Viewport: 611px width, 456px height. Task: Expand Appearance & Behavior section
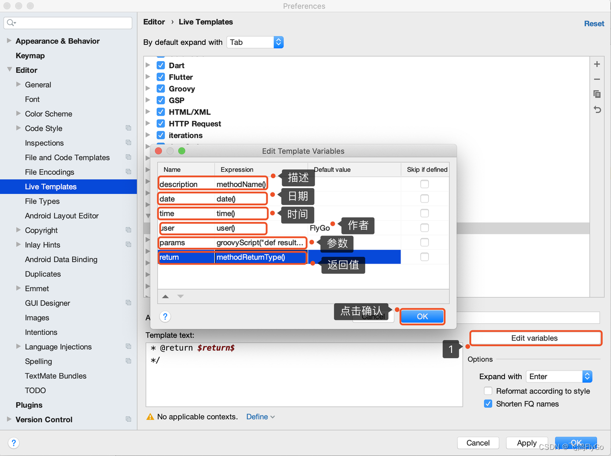[x=9, y=41]
